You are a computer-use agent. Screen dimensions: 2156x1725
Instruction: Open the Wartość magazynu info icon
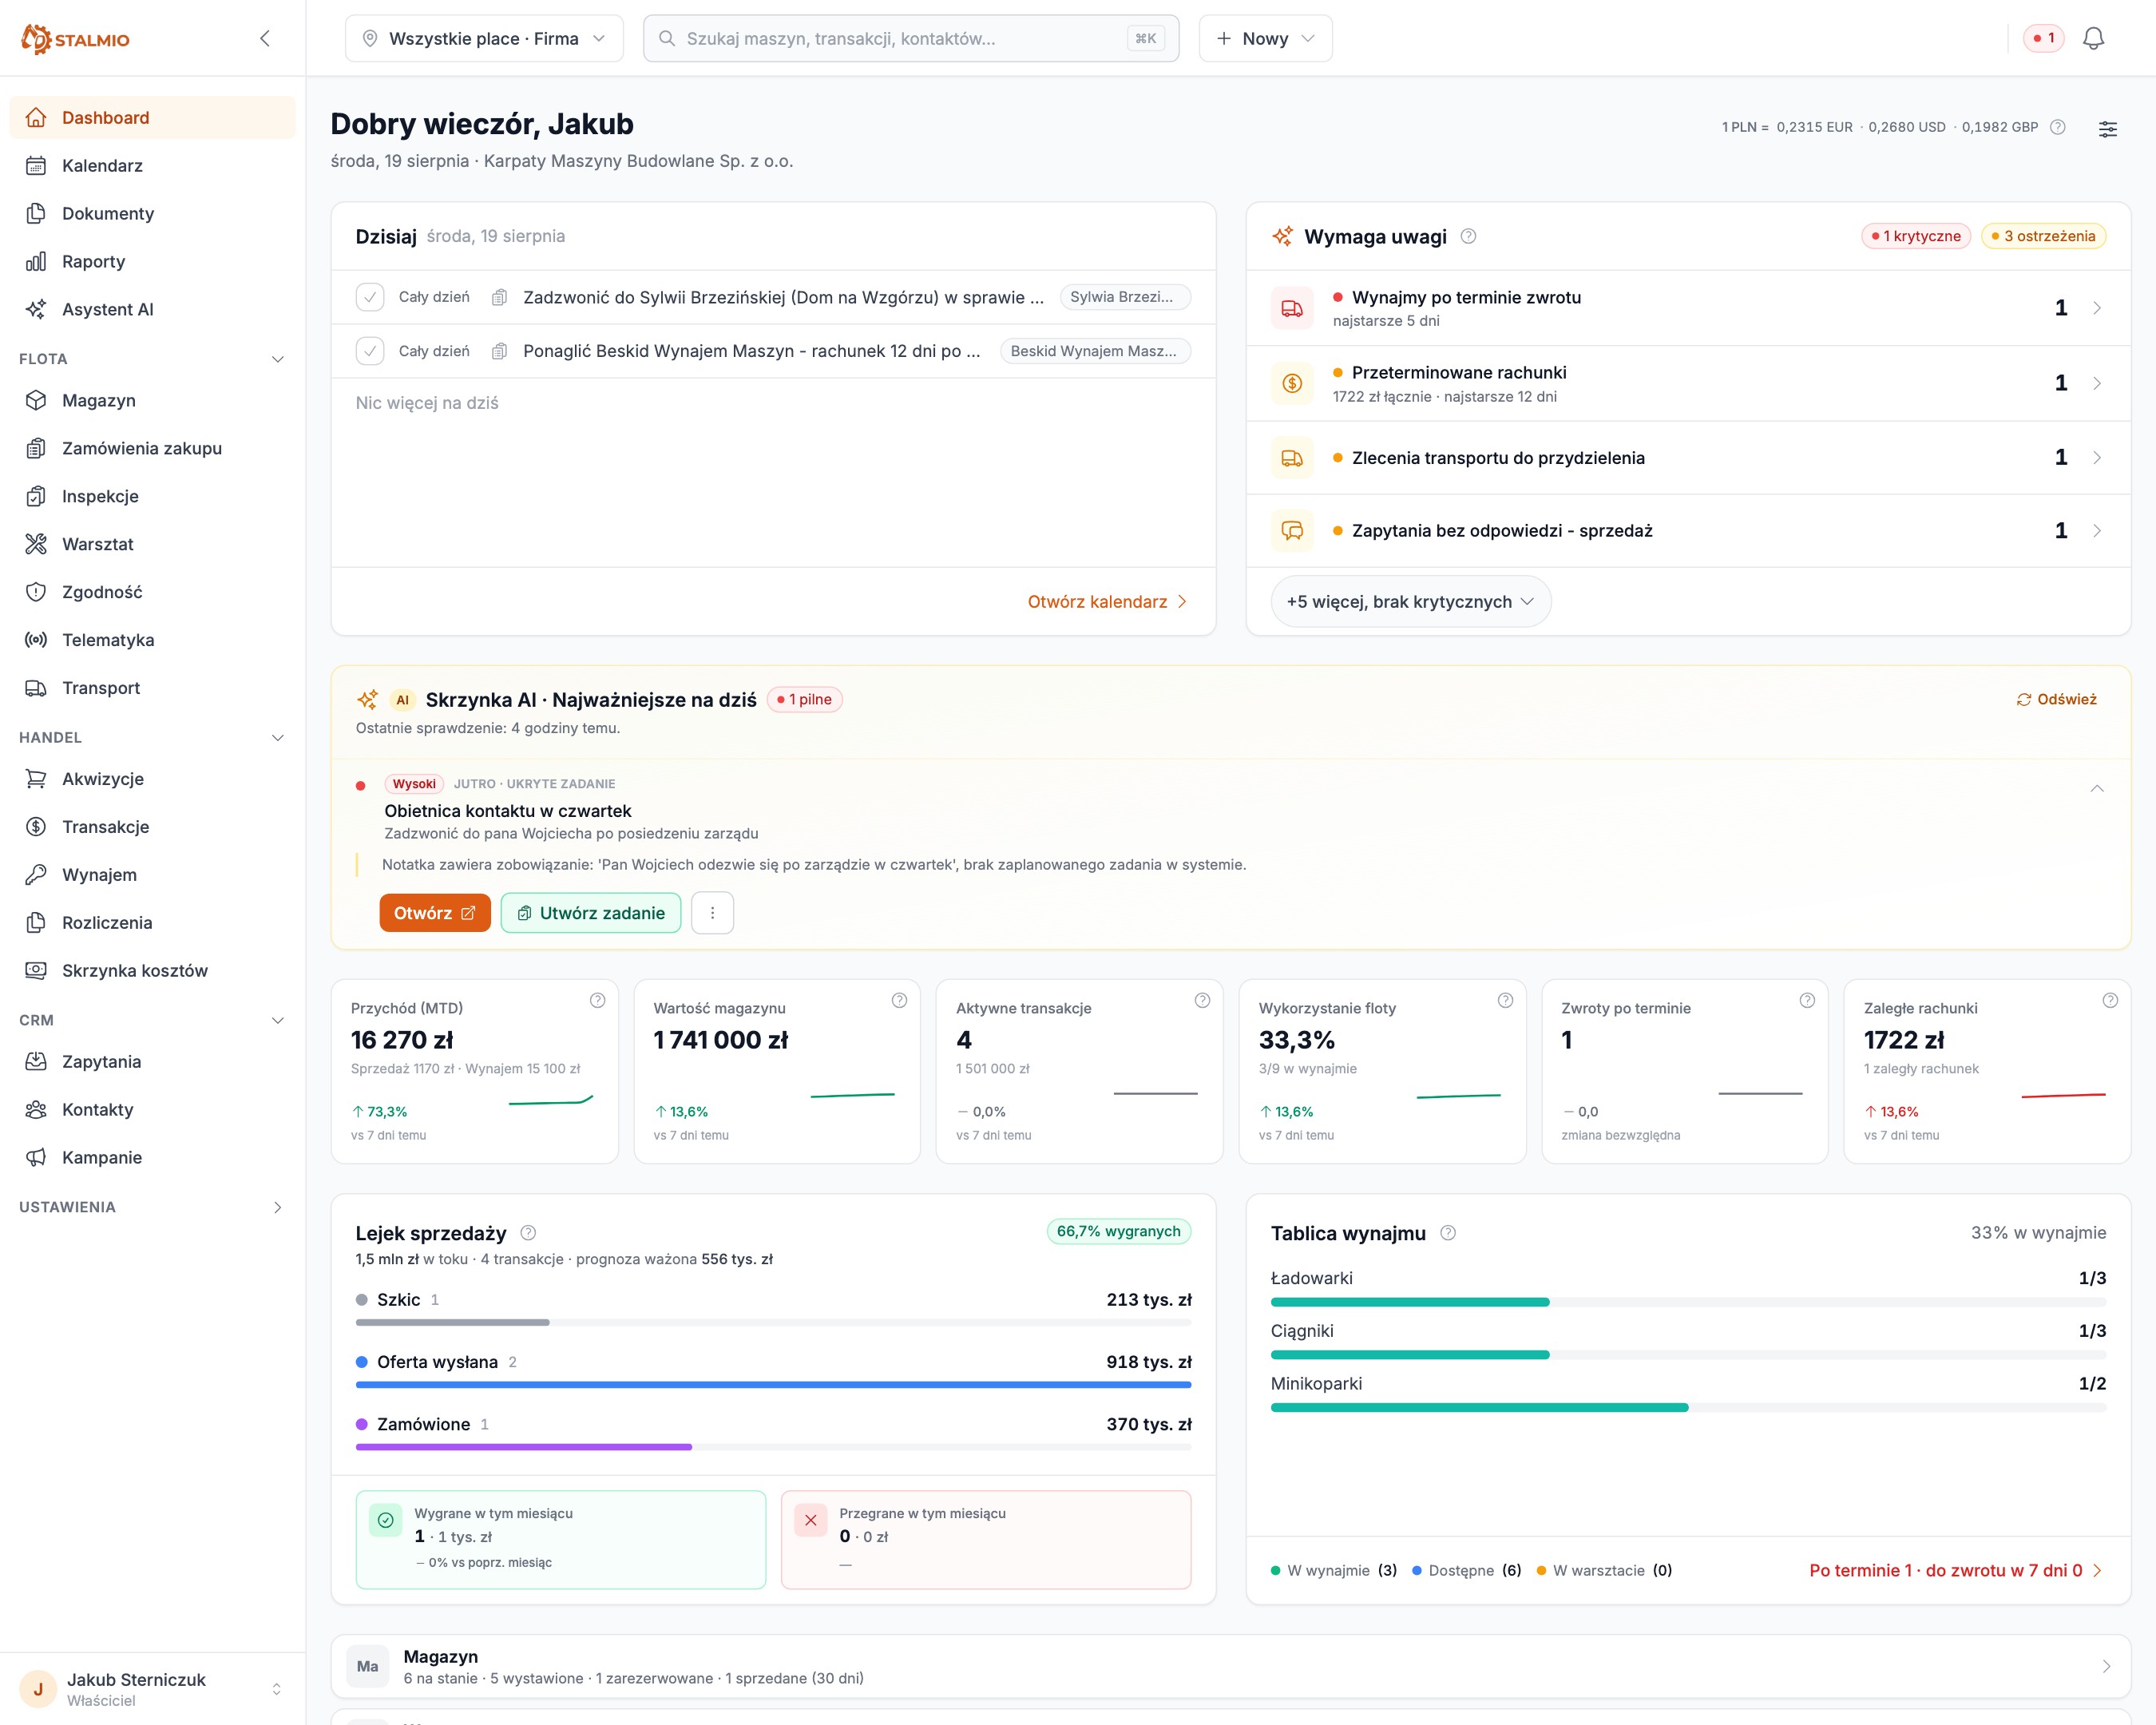899,1000
